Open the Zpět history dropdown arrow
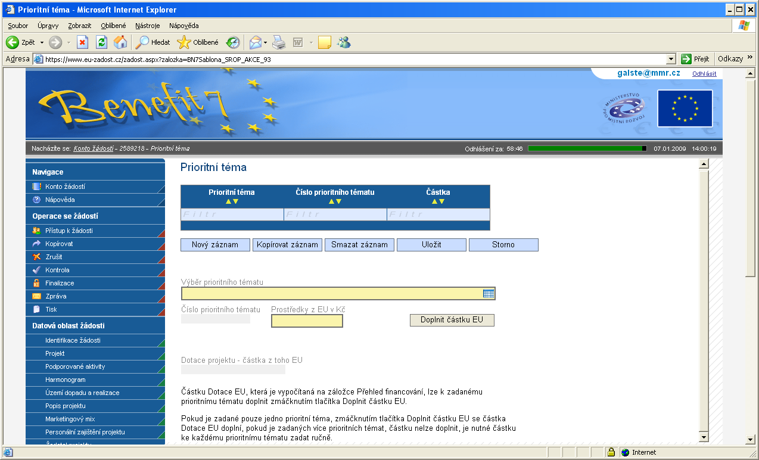This screenshot has width=759, height=460. tap(42, 42)
